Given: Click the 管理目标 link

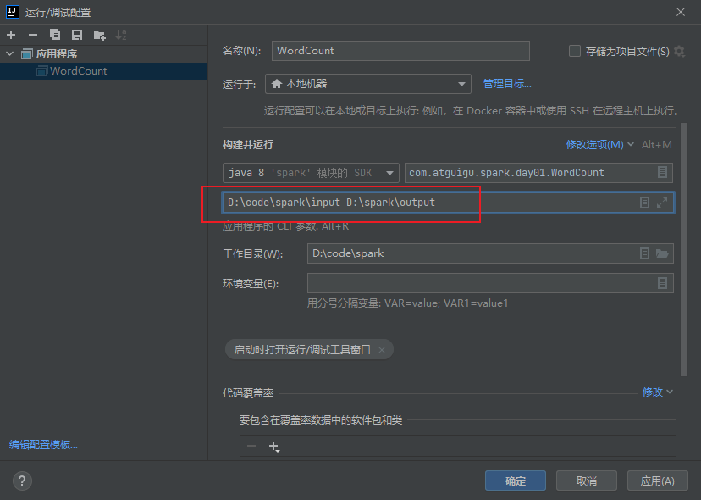Looking at the screenshot, I should (x=507, y=84).
